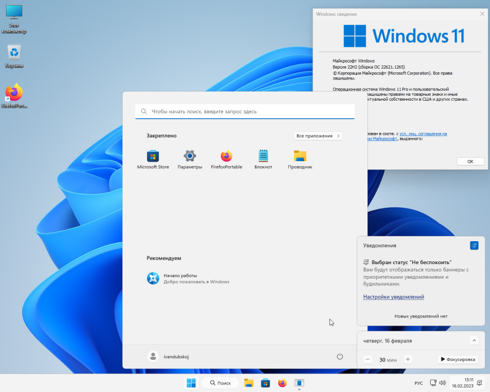Click the notification bell in system tray
This screenshot has height=392, width=490.
point(480,383)
